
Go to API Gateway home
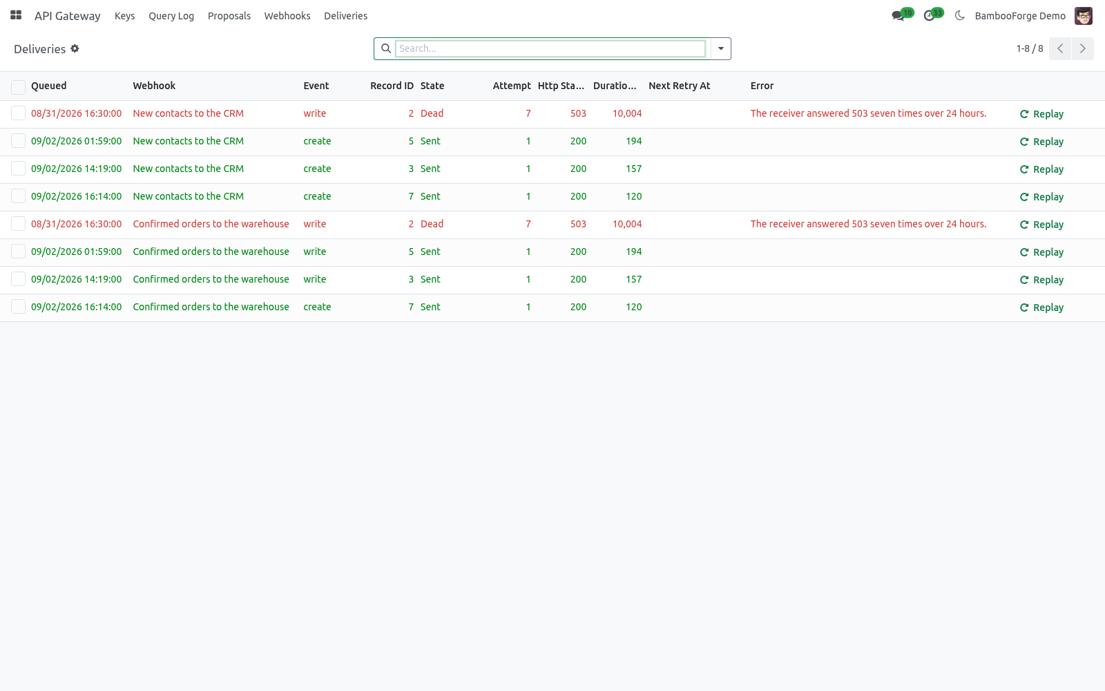[68, 16]
